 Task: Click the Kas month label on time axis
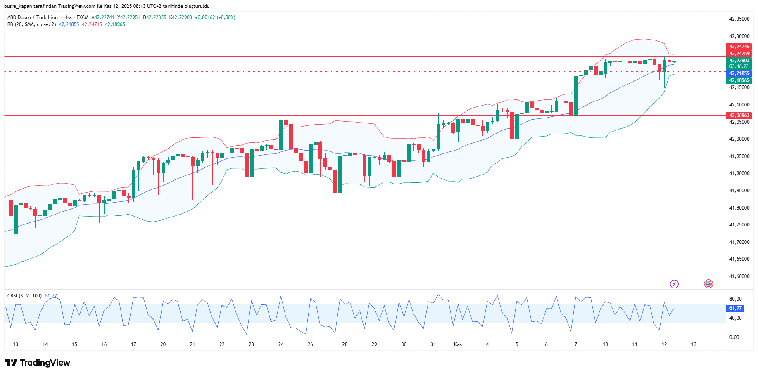tap(458, 344)
